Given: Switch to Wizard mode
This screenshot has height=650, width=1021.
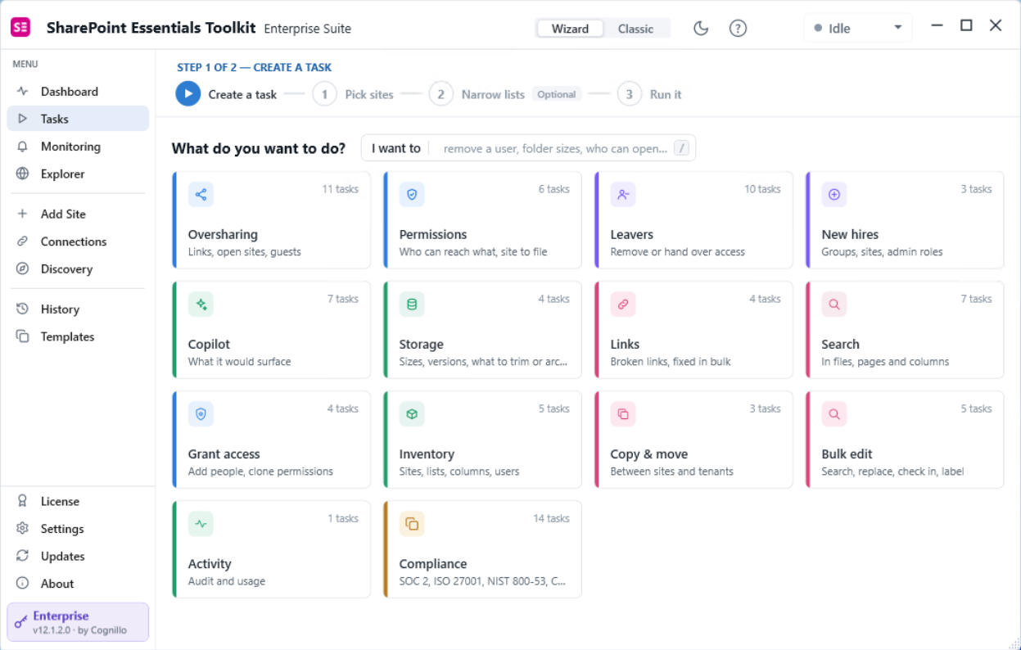Looking at the screenshot, I should pos(570,29).
